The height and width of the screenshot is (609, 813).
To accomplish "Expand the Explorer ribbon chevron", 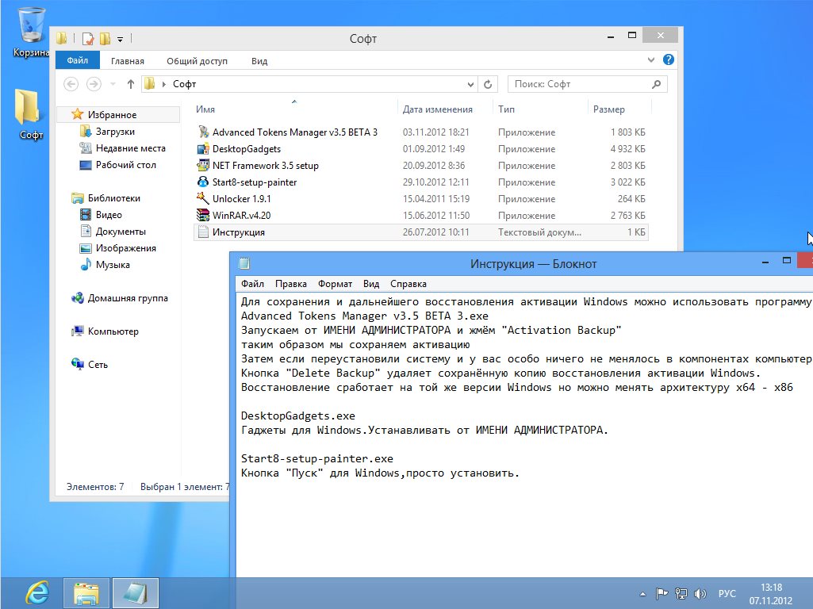I will tap(651, 60).
